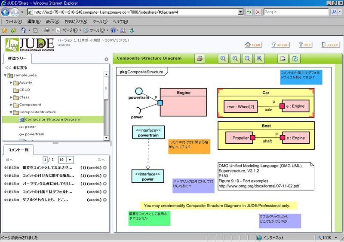Select the power interface tree item
This screenshot has height=242, width=344.
[28, 127]
